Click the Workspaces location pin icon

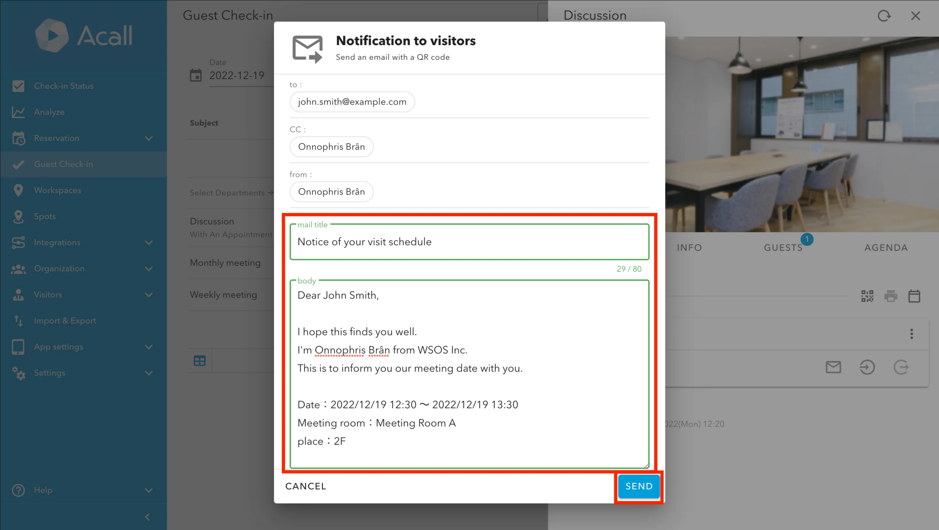click(x=18, y=190)
